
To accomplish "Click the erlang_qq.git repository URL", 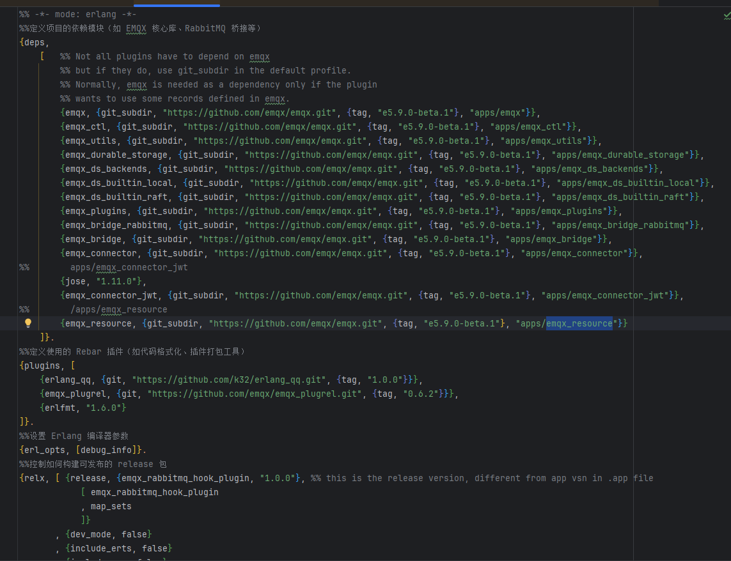I will coord(229,380).
